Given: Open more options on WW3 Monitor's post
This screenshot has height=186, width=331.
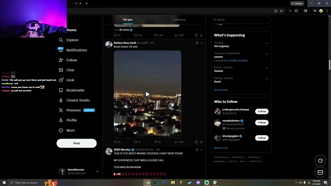Looking at the screenshot, I should (201, 150).
